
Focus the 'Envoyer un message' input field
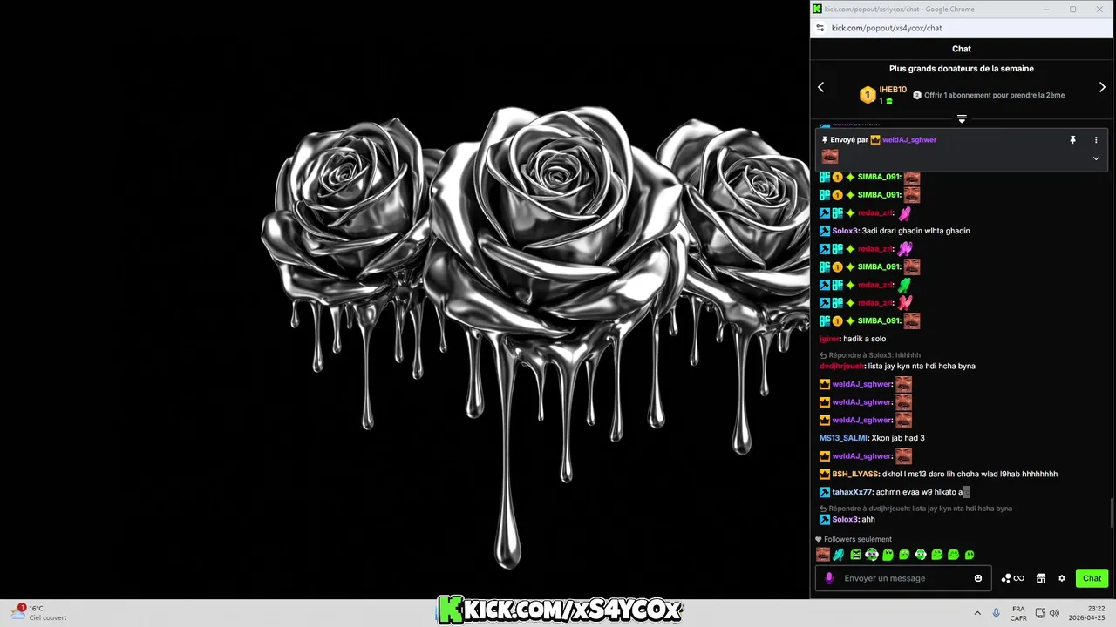click(903, 578)
